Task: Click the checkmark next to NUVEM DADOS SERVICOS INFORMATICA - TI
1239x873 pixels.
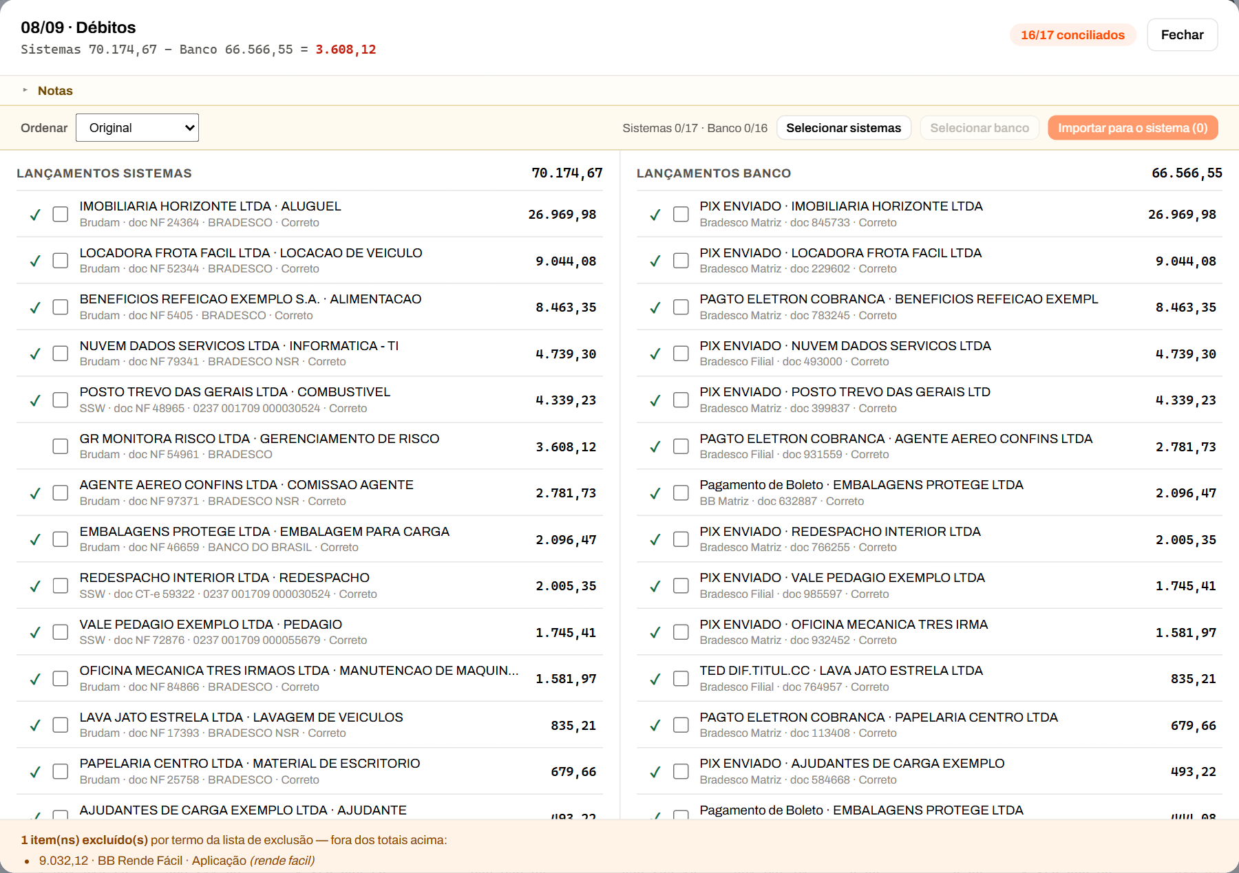Action: tap(35, 354)
